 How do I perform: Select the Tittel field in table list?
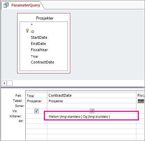(x=35, y=57)
